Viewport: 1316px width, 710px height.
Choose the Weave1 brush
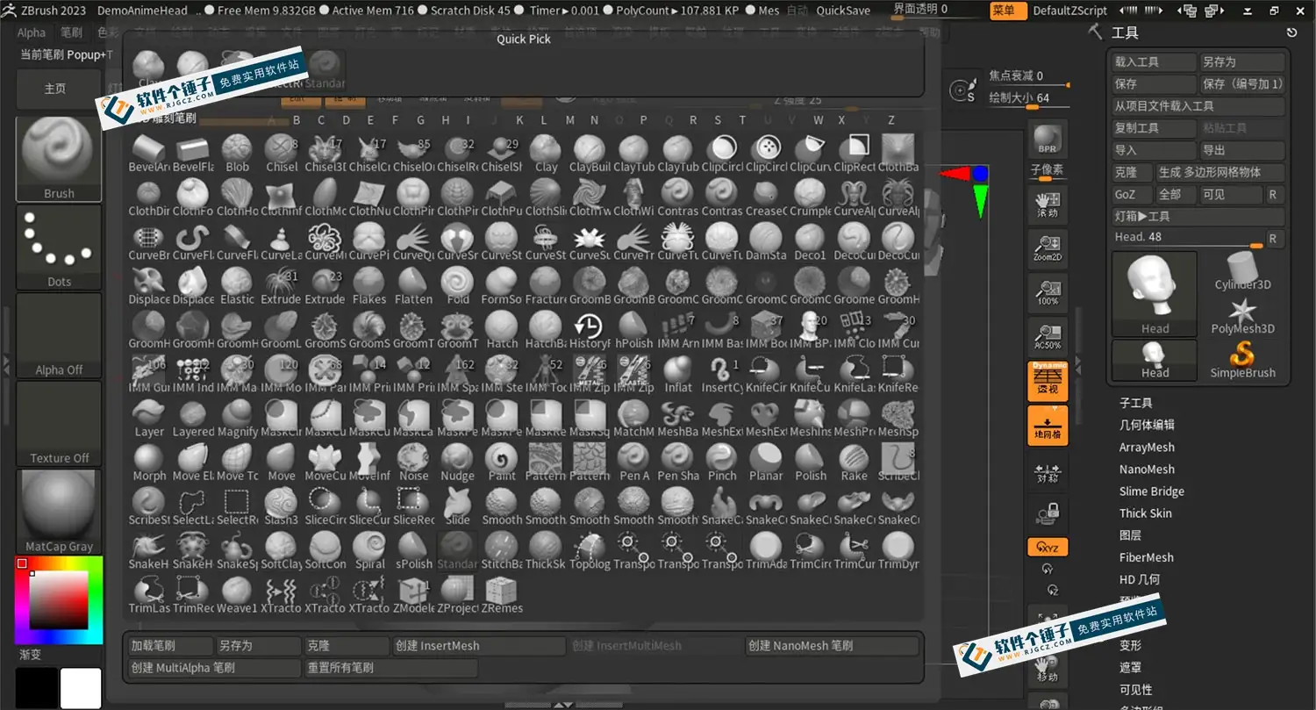[237, 595]
